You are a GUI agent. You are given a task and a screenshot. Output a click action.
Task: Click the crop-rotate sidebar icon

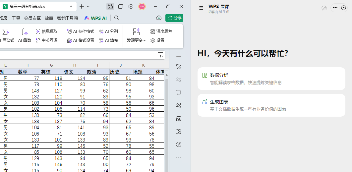[x=179, y=93]
